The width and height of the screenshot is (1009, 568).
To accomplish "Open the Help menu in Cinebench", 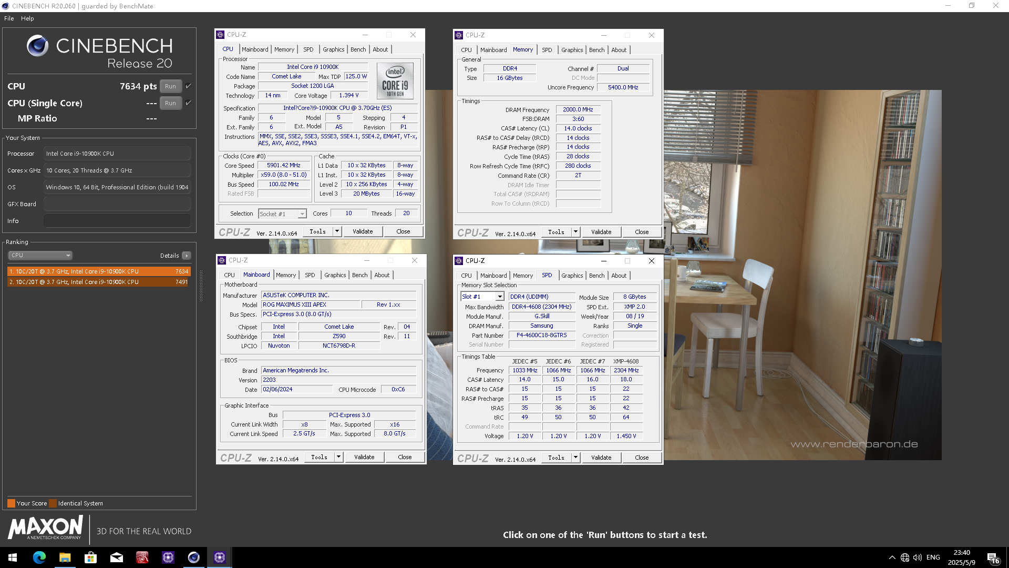I will (x=27, y=18).
